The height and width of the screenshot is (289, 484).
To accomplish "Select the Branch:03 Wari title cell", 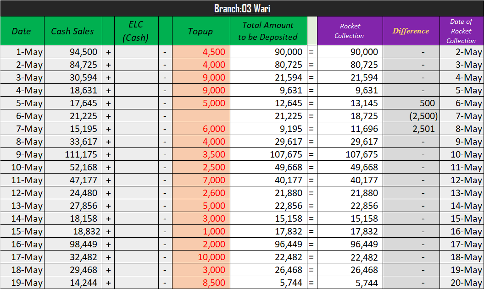I will pos(242,8).
